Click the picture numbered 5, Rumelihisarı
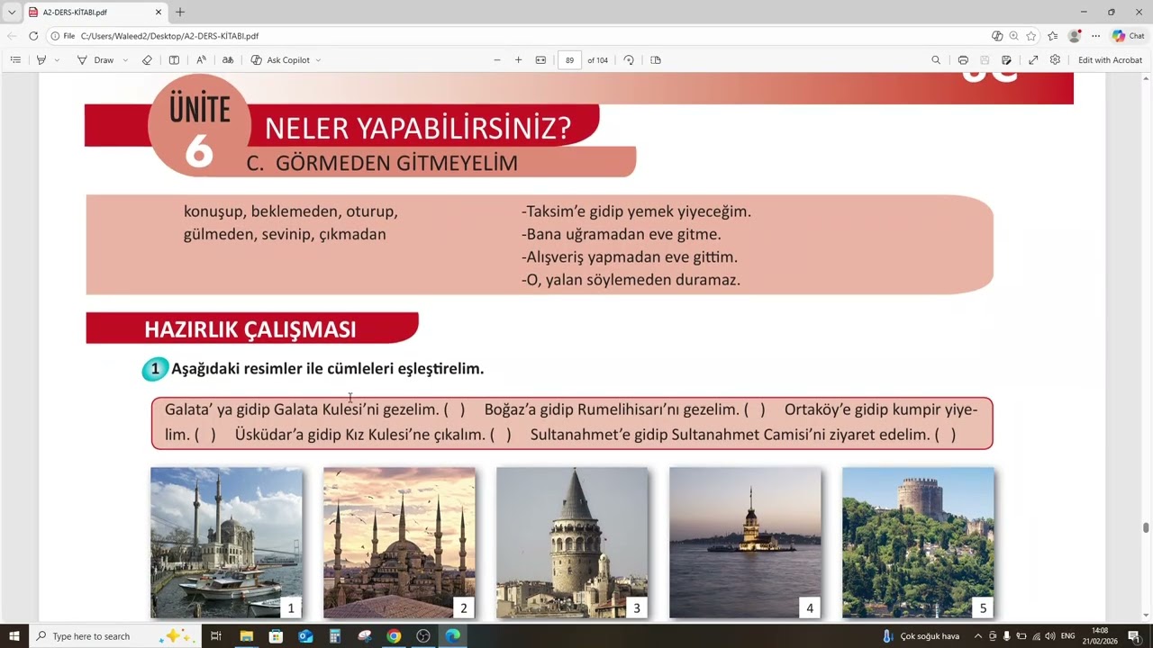The height and width of the screenshot is (648, 1153). tap(918, 543)
